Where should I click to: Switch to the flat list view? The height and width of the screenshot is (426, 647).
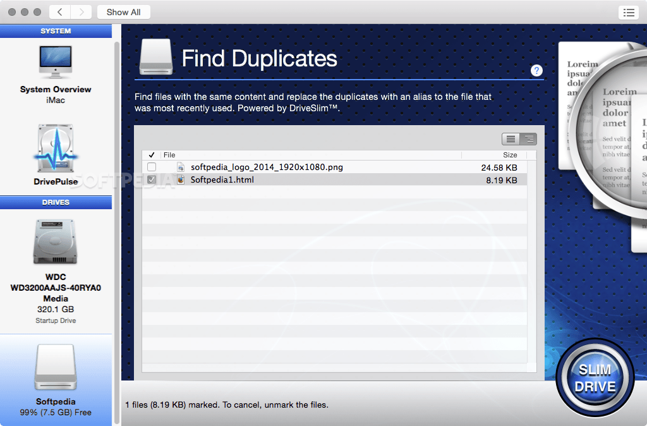pyautogui.click(x=511, y=139)
